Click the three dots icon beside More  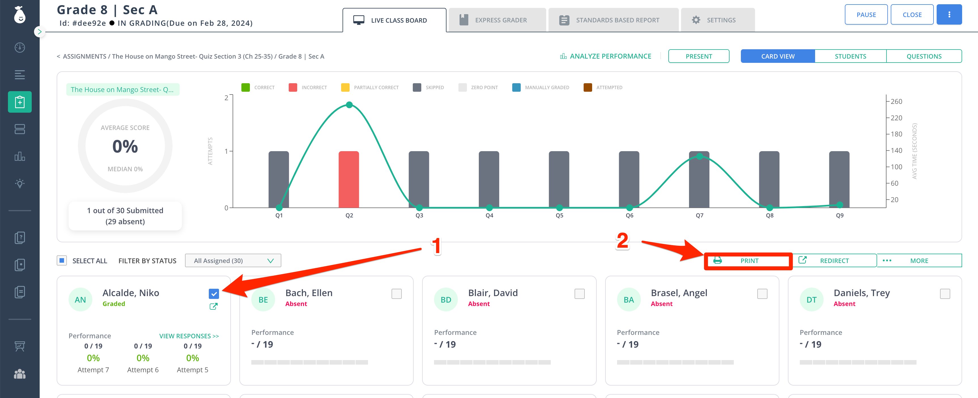tap(887, 261)
